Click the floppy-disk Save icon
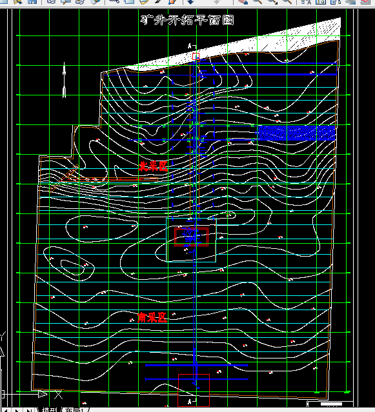 click(x=32, y=1)
